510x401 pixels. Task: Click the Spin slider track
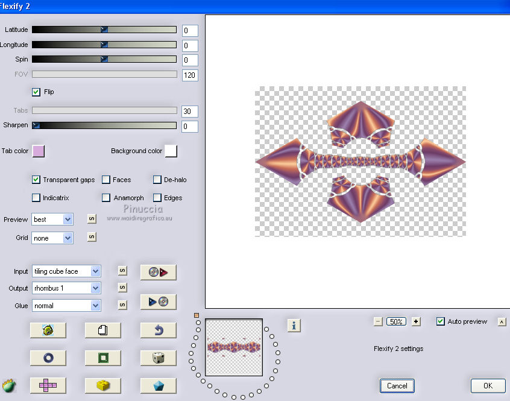(104, 59)
